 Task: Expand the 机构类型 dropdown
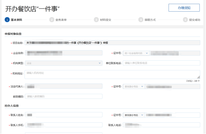(64, 63)
